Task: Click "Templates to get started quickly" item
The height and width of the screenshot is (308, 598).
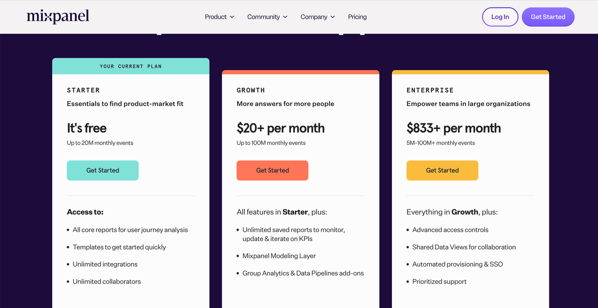Action: pyautogui.click(x=119, y=247)
